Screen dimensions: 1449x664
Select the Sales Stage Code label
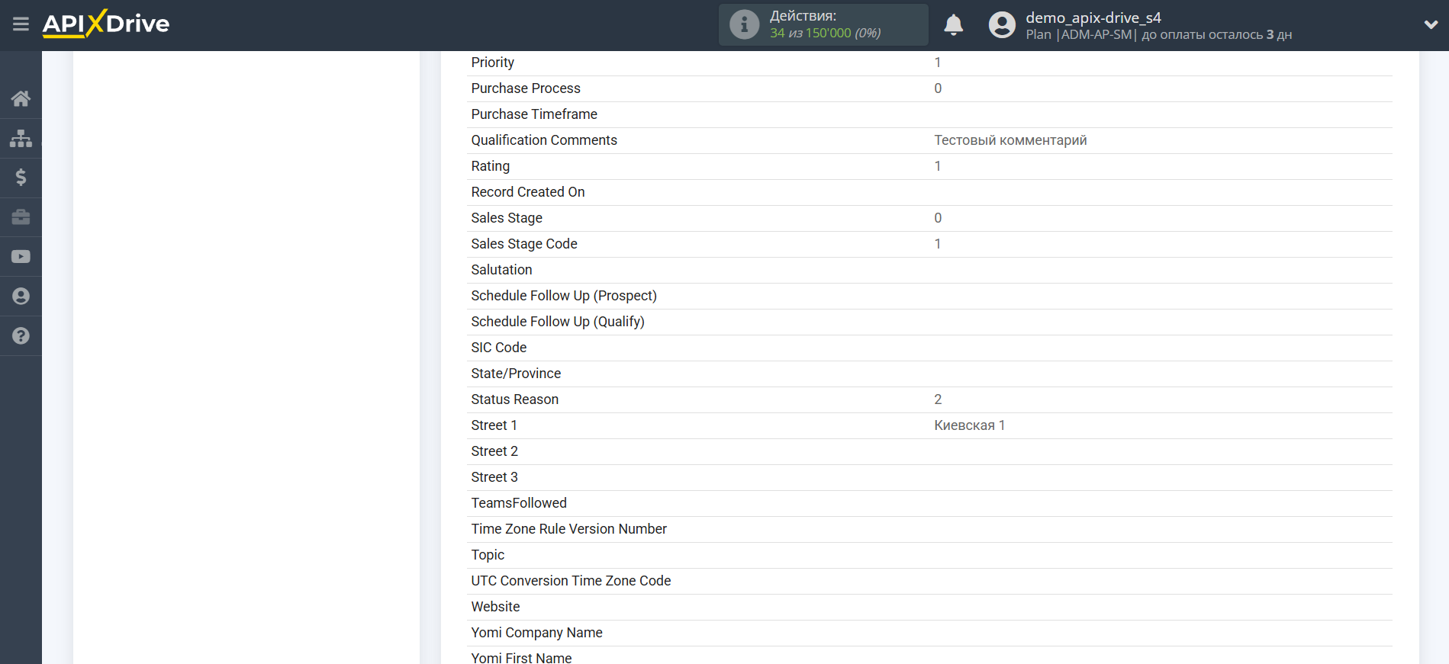(523, 244)
